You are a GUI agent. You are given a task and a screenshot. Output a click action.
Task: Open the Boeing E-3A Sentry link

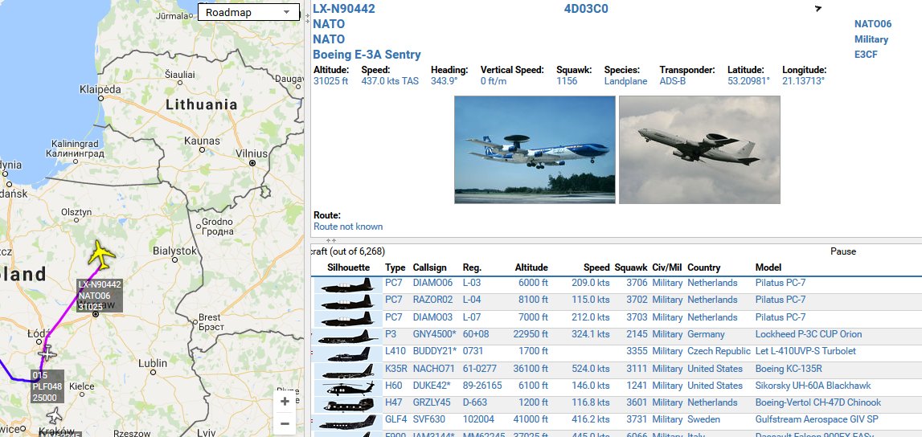(x=367, y=55)
